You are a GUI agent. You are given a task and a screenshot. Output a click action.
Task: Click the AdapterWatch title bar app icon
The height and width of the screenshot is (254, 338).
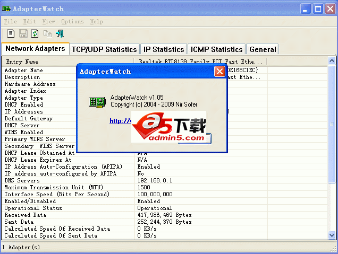point(6,8)
